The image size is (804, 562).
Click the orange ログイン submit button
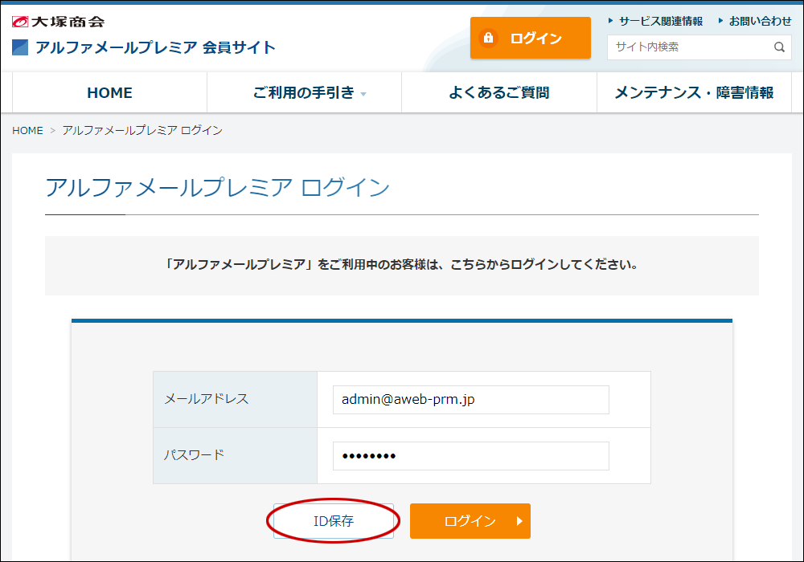click(470, 521)
